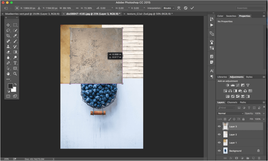This screenshot has width=268, height=161.
Task: Toggle the warp mode icon
Action: tap(179, 8)
